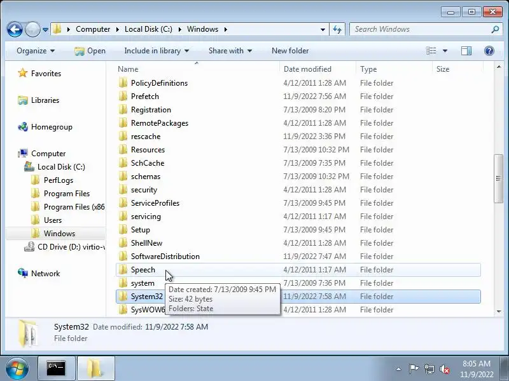Open the Organize menu
The height and width of the screenshot is (381, 509).
(x=36, y=51)
